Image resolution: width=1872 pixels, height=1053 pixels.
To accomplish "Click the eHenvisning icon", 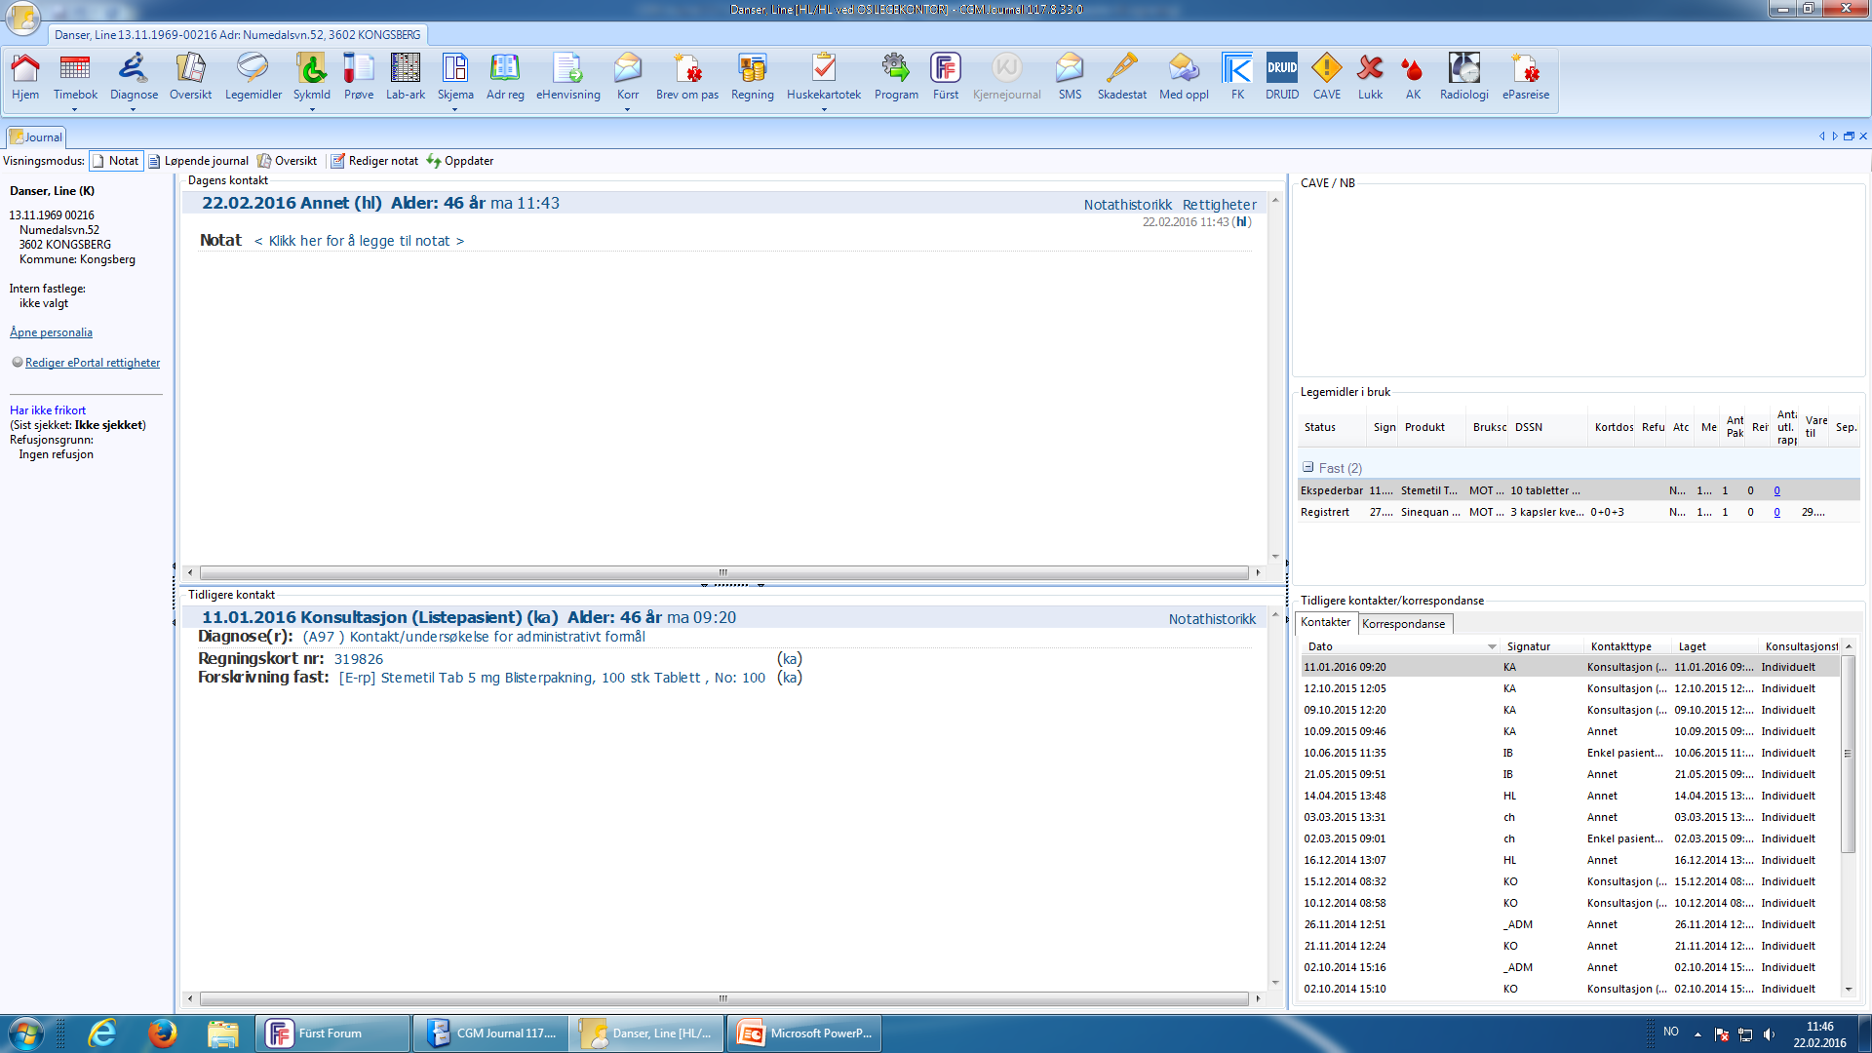I will pyautogui.click(x=567, y=71).
